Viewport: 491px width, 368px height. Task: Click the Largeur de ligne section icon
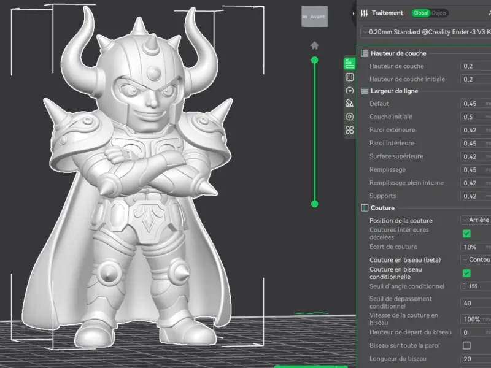click(x=365, y=91)
